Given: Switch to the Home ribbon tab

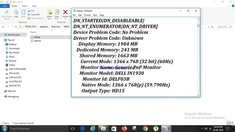Looking at the screenshot, I should tap(15, 6).
